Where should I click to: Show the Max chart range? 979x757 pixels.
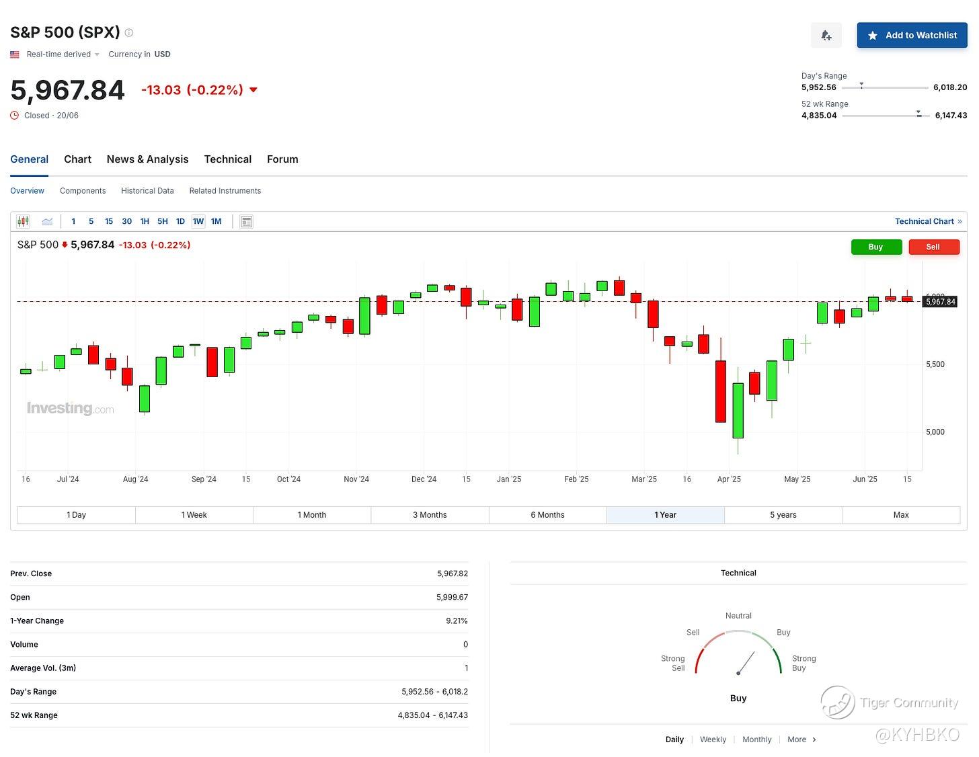point(901,515)
